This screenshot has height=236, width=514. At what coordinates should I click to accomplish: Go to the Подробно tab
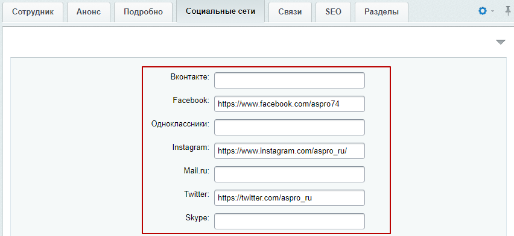coord(143,12)
